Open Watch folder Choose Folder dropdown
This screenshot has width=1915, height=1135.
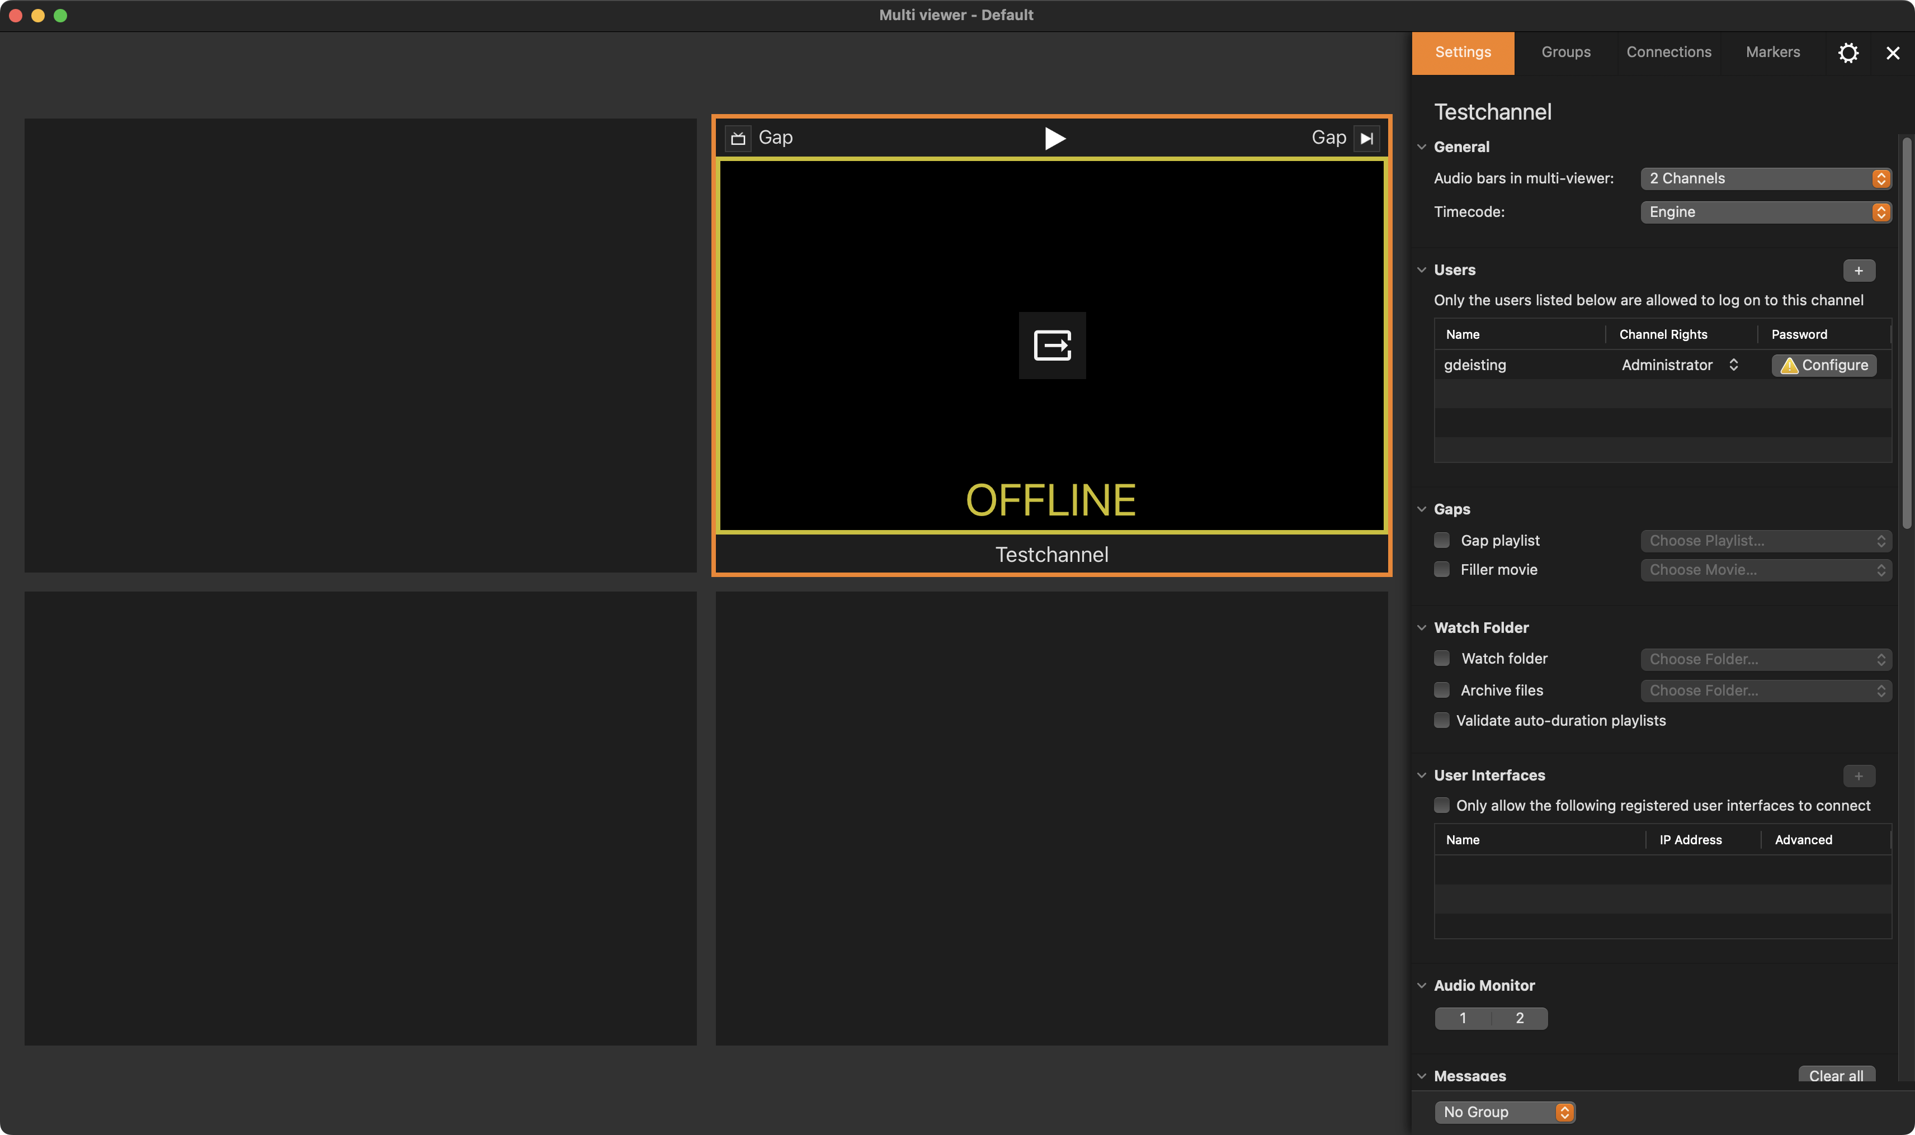coord(1766,660)
